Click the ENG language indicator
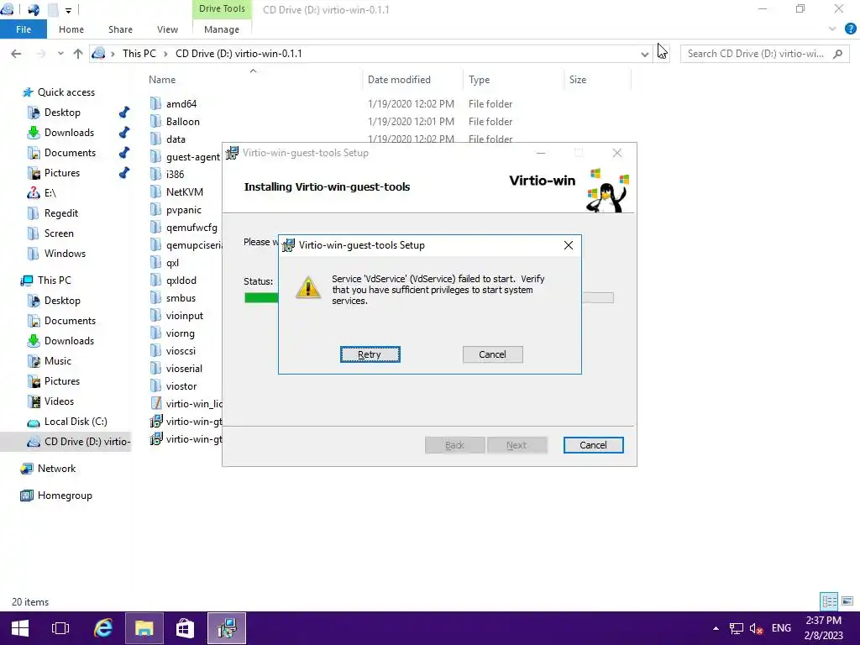 [781, 628]
